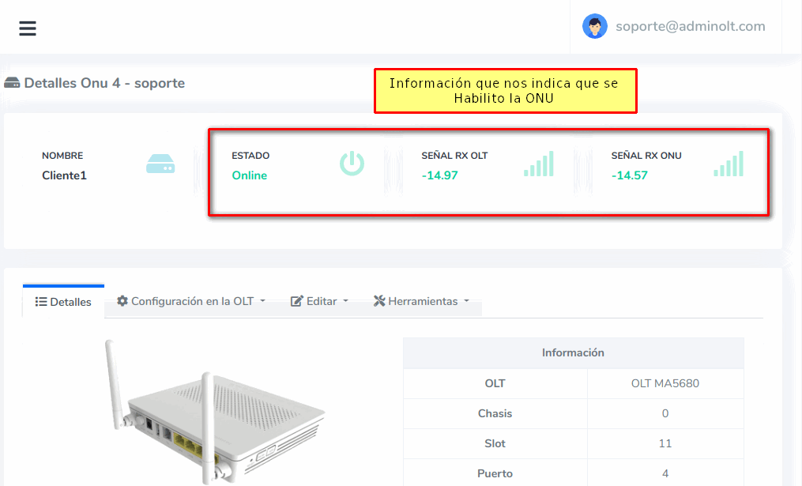Image resolution: width=802 pixels, height=486 pixels.
Task: Click the Cliente1 name label
Action: tap(64, 175)
